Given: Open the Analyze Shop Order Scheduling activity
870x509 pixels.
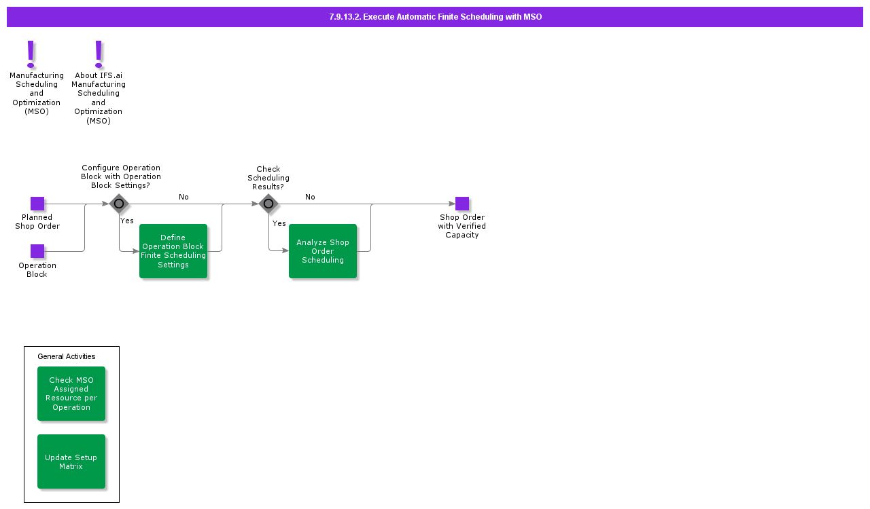Looking at the screenshot, I should [x=323, y=251].
